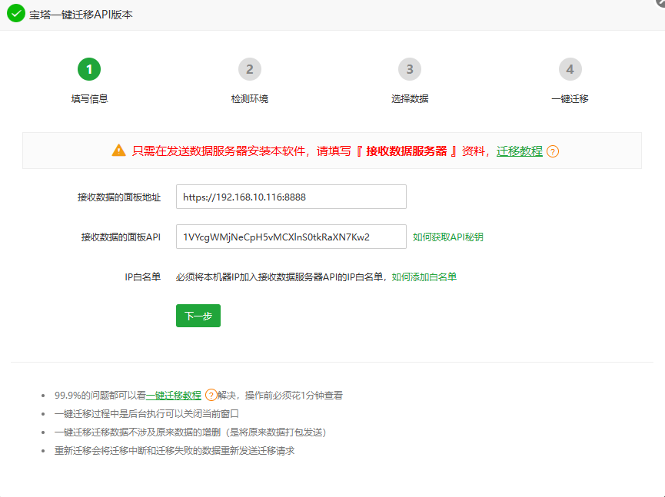
Task: Click the green checkmark icon beside 宝塔一键迁移API版本
Action: (x=15, y=14)
